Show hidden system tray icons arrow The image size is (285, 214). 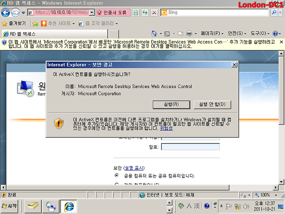[221, 206]
